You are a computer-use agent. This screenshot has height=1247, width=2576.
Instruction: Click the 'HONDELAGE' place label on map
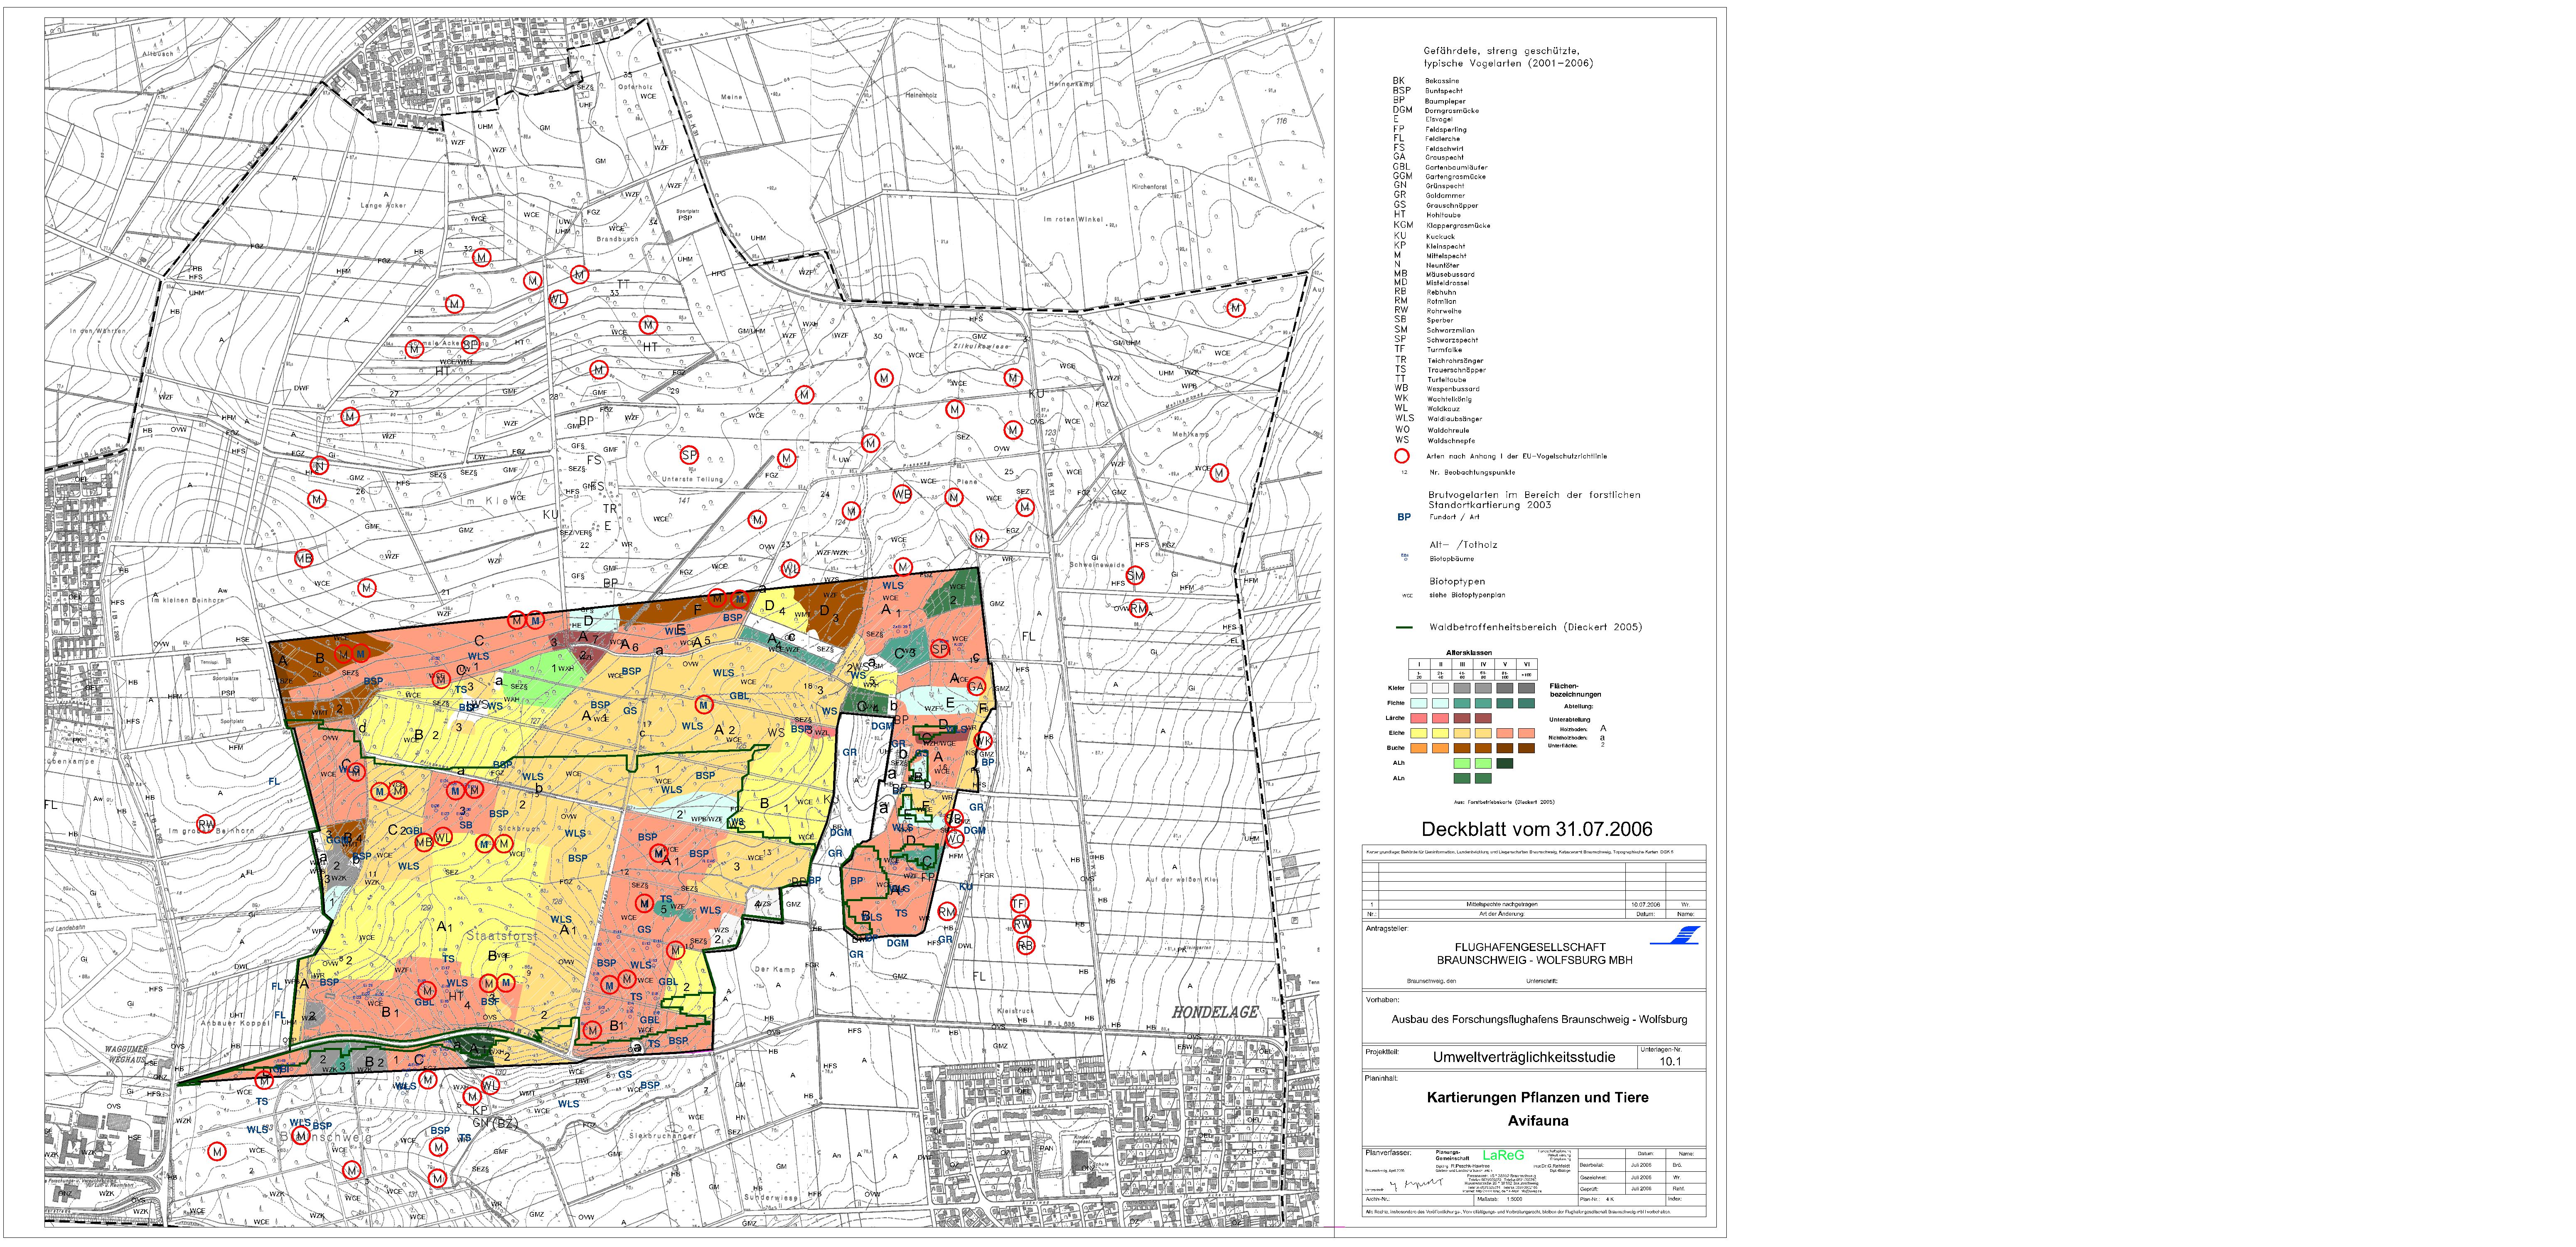coord(1215,1013)
